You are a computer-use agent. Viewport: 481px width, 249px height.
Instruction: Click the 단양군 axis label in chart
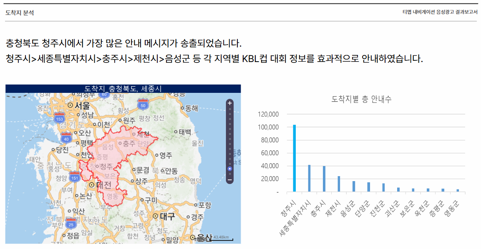[363, 208]
